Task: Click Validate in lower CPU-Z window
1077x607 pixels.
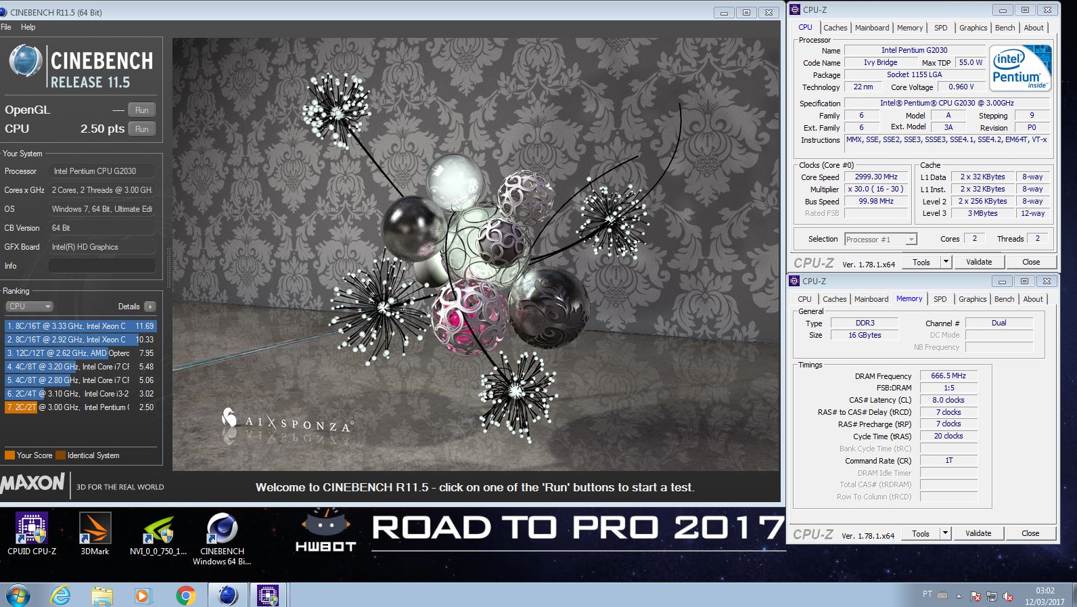Action: [978, 534]
